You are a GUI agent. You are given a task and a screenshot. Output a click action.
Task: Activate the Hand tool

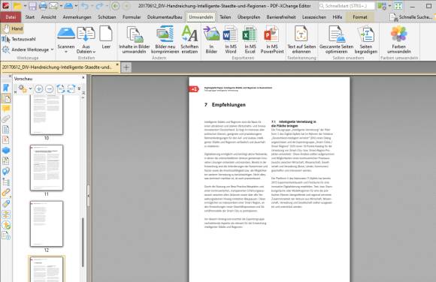[13, 28]
